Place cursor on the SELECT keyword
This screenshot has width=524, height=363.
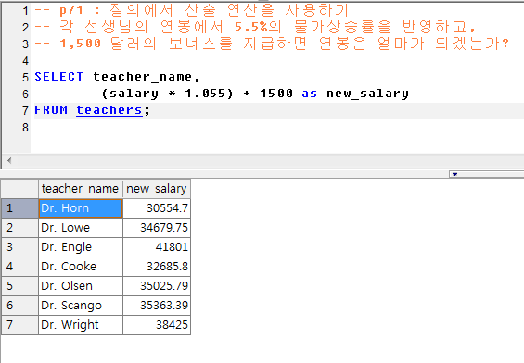pyautogui.click(x=58, y=77)
